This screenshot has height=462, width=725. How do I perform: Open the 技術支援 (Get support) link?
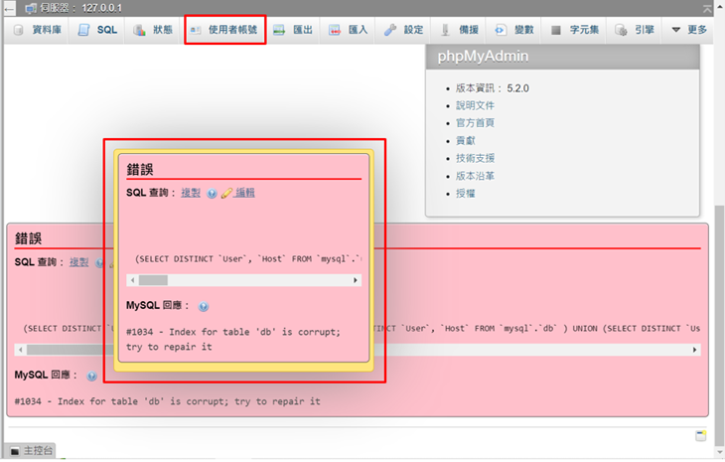pos(475,158)
